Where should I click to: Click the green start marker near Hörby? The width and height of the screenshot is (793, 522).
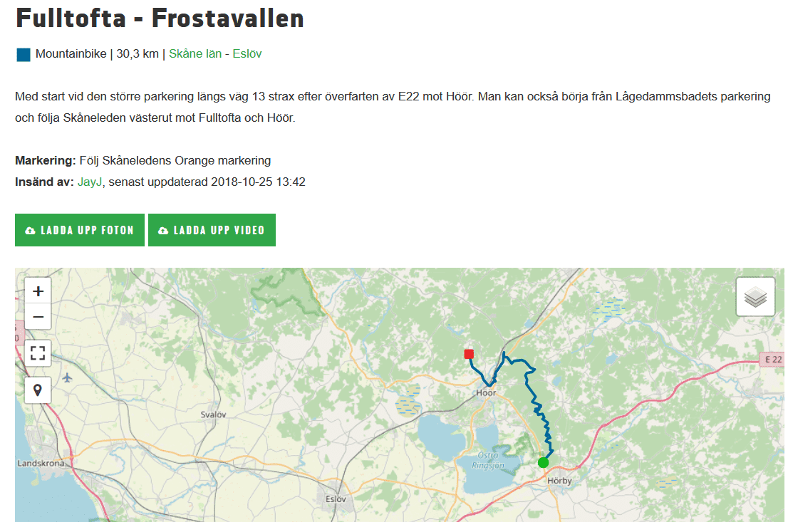click(x=543, y=462)
